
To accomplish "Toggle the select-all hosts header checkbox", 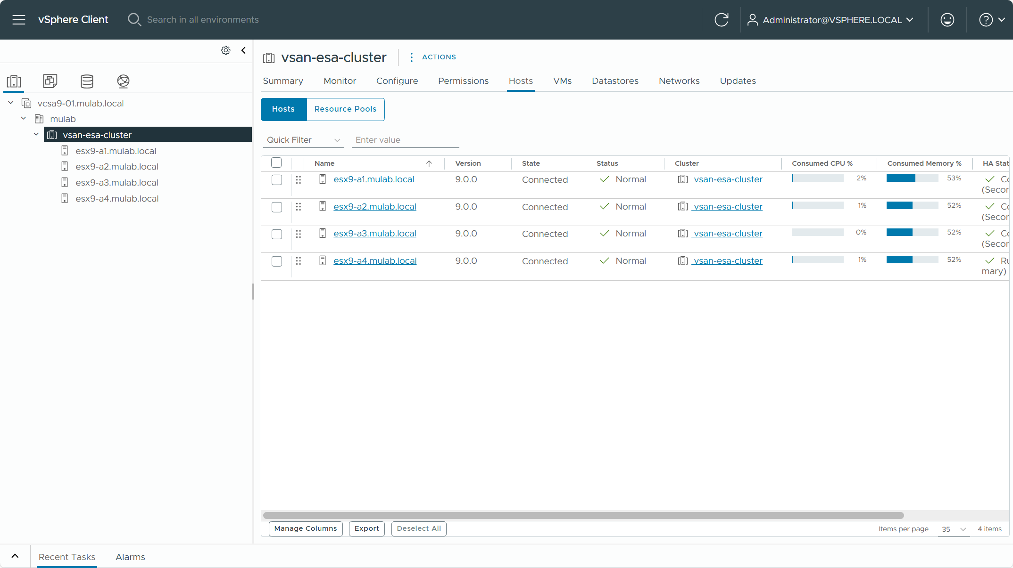I will 276,163.
